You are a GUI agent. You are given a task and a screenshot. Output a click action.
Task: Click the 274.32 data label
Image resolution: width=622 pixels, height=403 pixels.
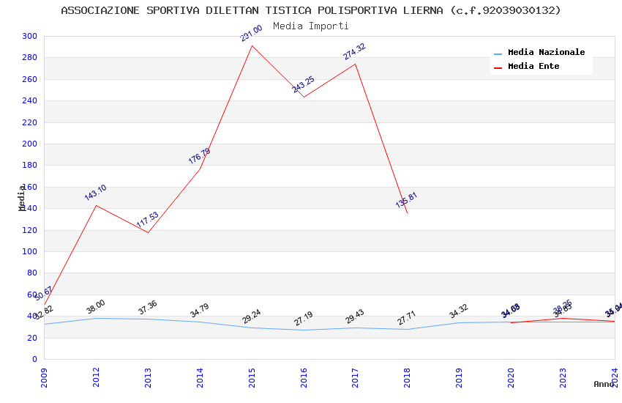coord(355,51)
